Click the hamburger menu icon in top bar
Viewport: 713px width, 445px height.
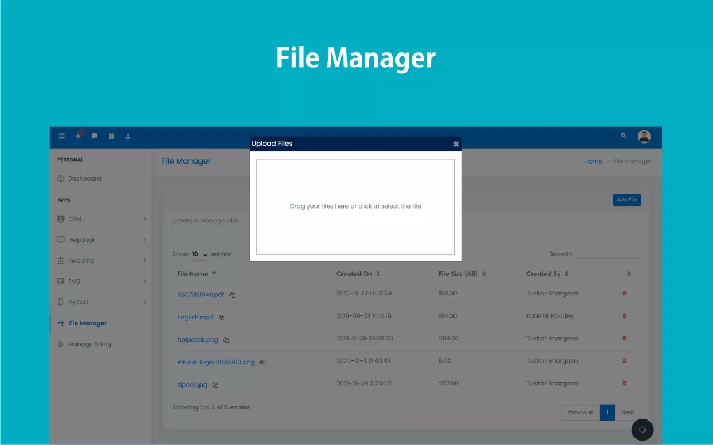point(62,136)
